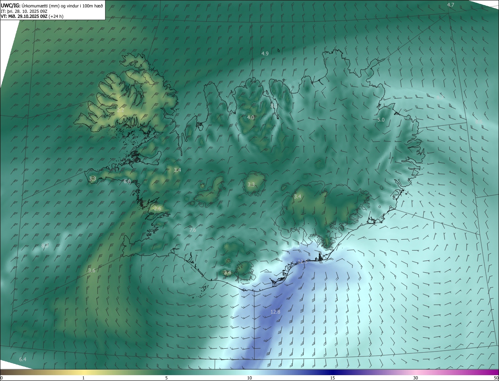The image size is (499, 381).
Task: Click the 4.0 value label in north Iceland
Action: [x=251, y=117]
